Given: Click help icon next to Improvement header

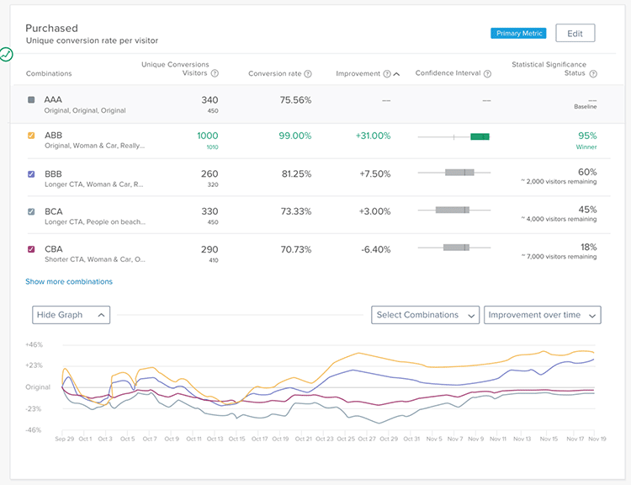Looking at the screenshot, I should [x=387, y=74].
